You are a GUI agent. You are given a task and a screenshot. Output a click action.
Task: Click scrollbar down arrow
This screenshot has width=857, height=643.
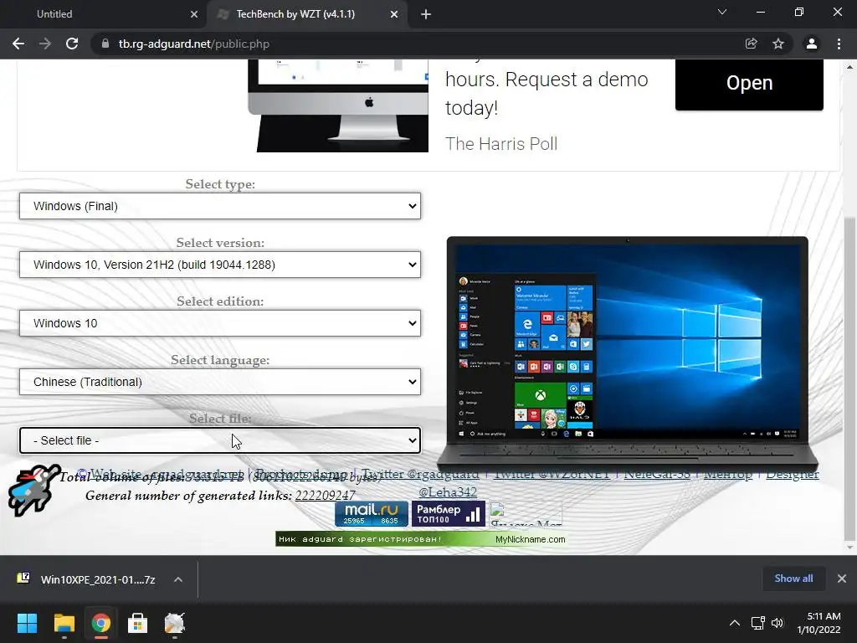[x=849, y=548]
